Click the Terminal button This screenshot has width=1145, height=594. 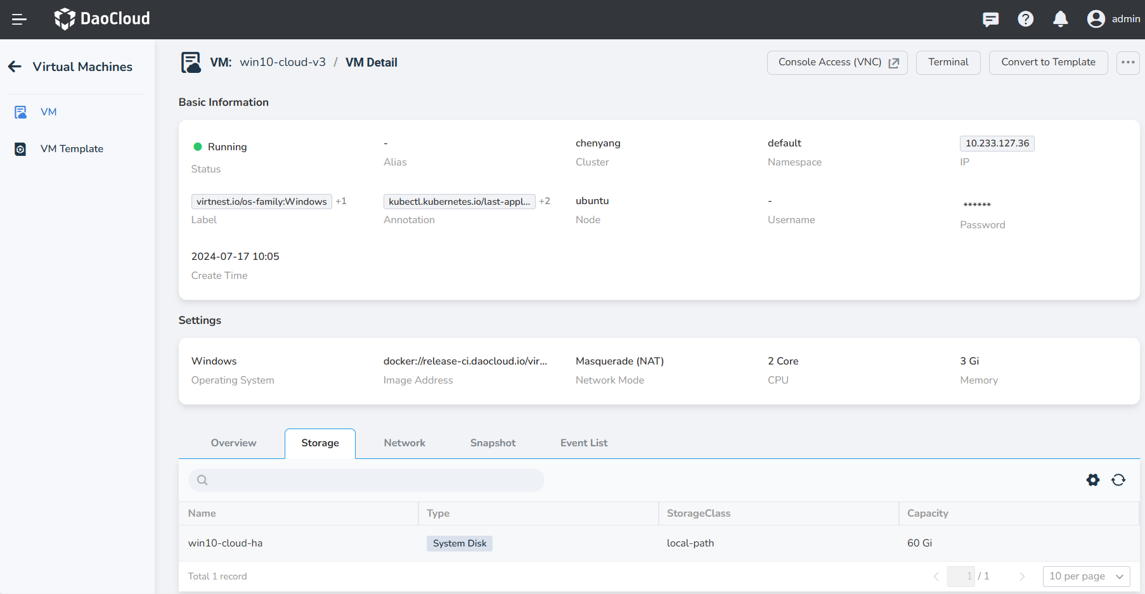click(948, 62)
